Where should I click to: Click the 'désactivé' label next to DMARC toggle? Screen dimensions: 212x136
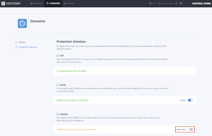tap(181, 129)
